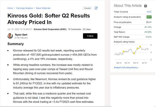
Task: Go to Earnings Analysis breadcrumb
Action: click(24, 8)
